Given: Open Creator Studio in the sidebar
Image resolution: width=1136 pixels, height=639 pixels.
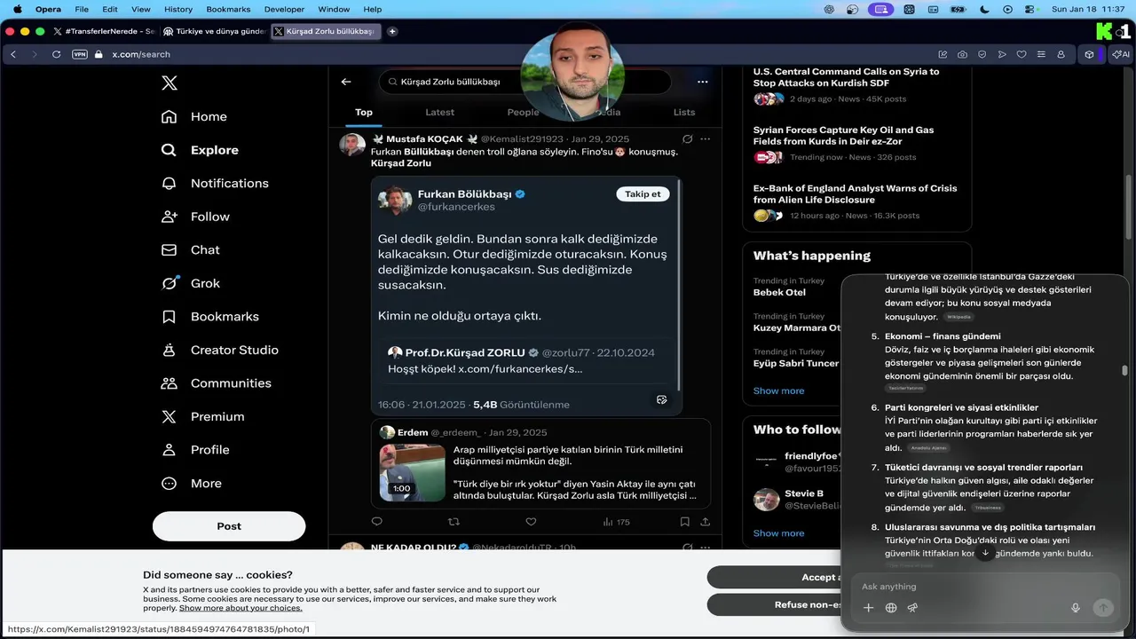Looking at the screenshot, I should pyautogui.click(x=219, y=350).
